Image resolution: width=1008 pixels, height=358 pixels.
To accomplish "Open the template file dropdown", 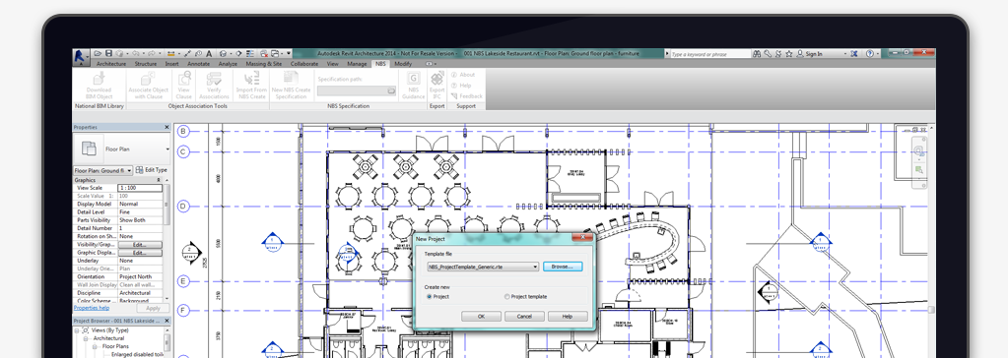I will (x=535, y=267).
